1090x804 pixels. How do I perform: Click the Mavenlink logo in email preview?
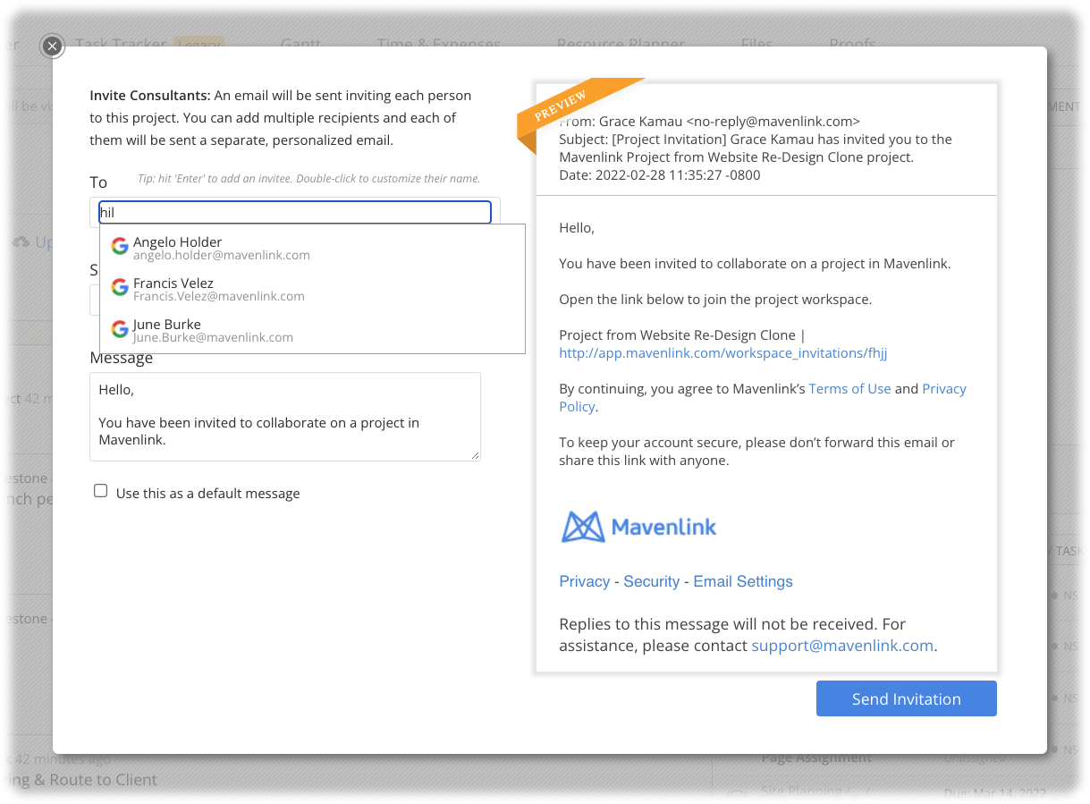[638, 527]
